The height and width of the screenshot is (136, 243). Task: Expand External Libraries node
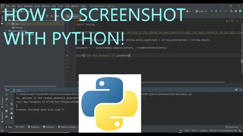[6, 31]
